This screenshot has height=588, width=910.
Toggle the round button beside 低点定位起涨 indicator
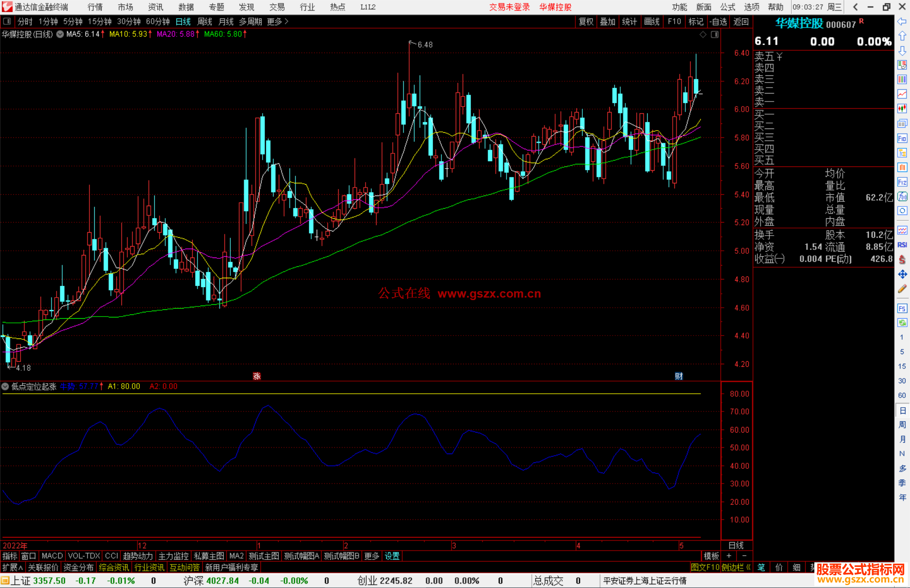click(x=5, y=386)
